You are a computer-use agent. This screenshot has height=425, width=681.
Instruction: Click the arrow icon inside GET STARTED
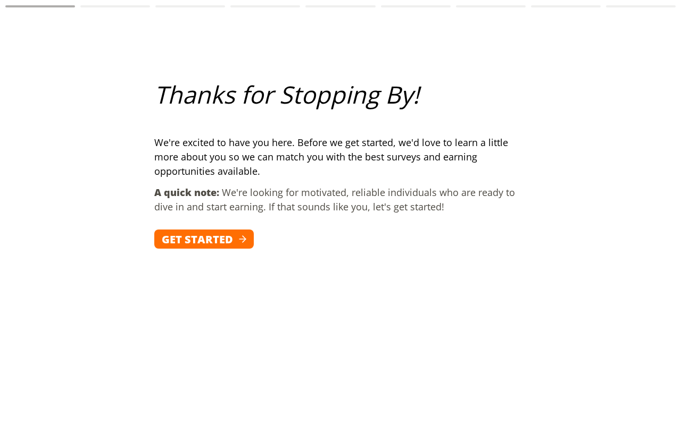click(243, 239)
